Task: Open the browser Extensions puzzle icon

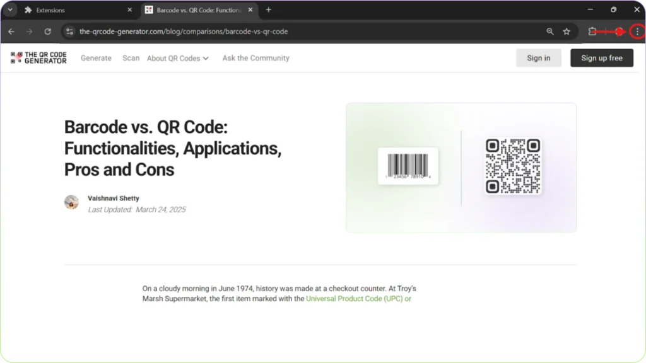Action: [593, 30]
